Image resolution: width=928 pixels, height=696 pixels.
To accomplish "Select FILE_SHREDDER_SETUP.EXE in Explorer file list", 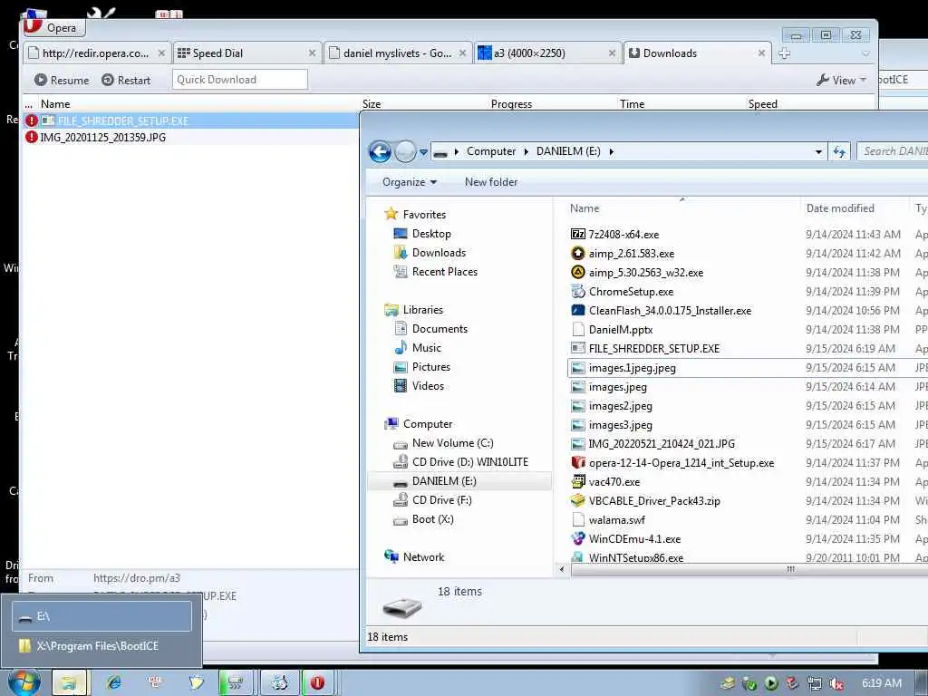I will [x=654, y=349].
